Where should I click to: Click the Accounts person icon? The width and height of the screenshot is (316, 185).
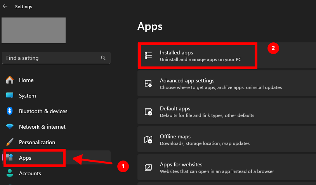click(x=10, y=173)
